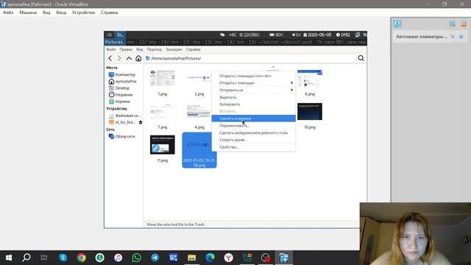Choose 'Создать архив...' in context menu
Viewport: 471px width, 265px height.
[x=253, y=140]
